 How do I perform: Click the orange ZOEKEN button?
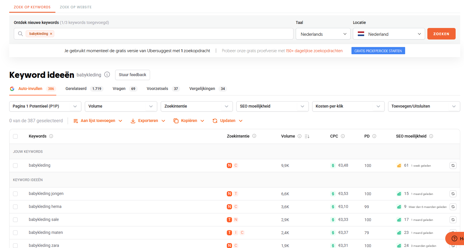tap(441, 34)
